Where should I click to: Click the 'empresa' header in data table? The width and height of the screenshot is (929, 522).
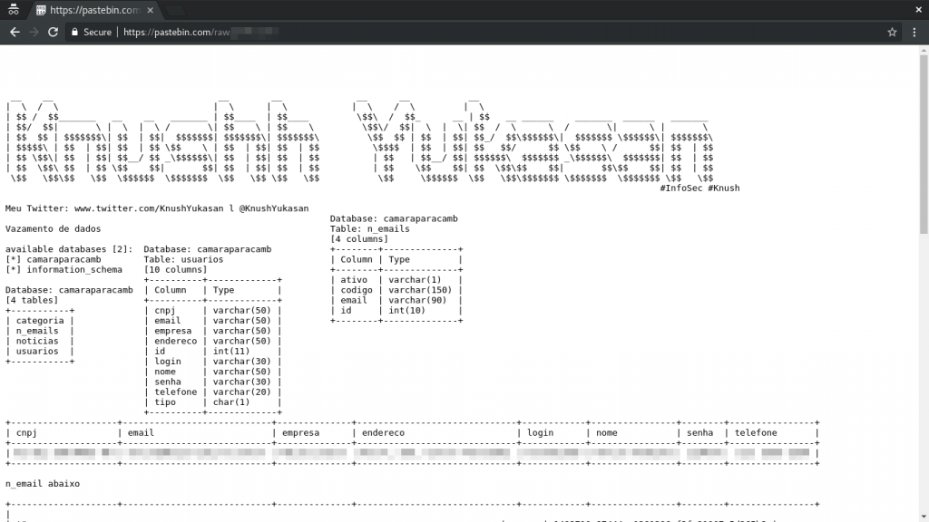click(300, 432)
